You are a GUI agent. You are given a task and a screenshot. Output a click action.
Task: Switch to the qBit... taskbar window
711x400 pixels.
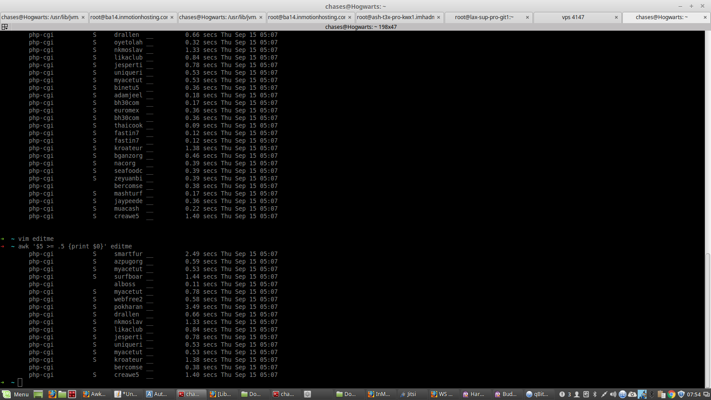tap(537, 394)
